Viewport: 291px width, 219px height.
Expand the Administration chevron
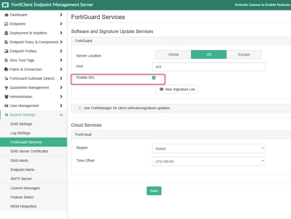click(61, 97)
